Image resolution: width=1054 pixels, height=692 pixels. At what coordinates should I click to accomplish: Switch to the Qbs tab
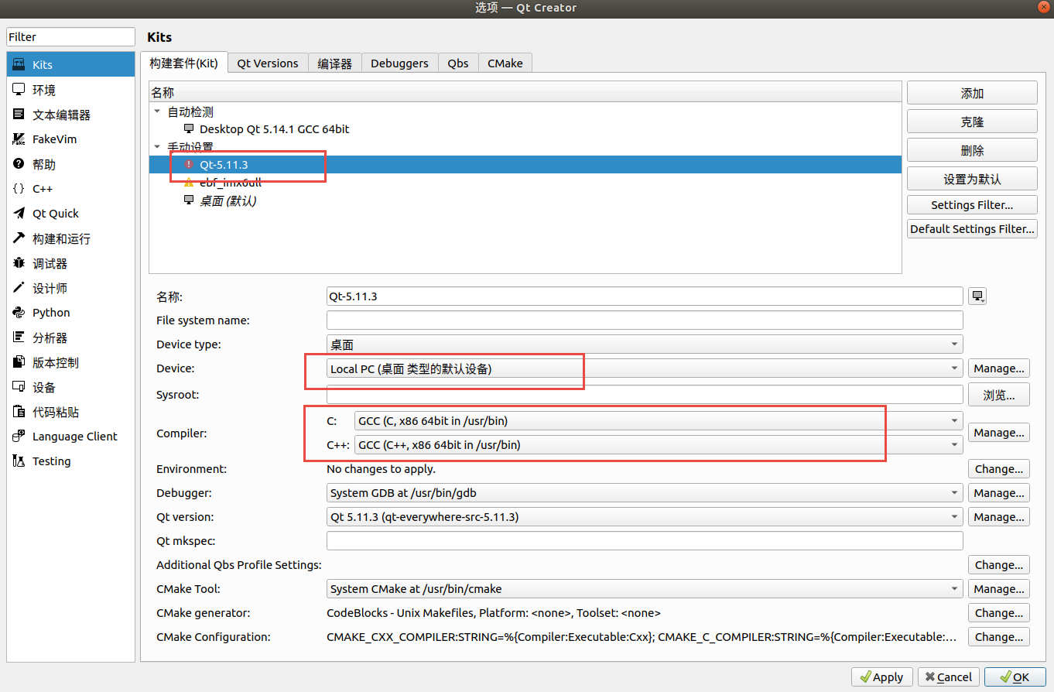pos(458,63)
